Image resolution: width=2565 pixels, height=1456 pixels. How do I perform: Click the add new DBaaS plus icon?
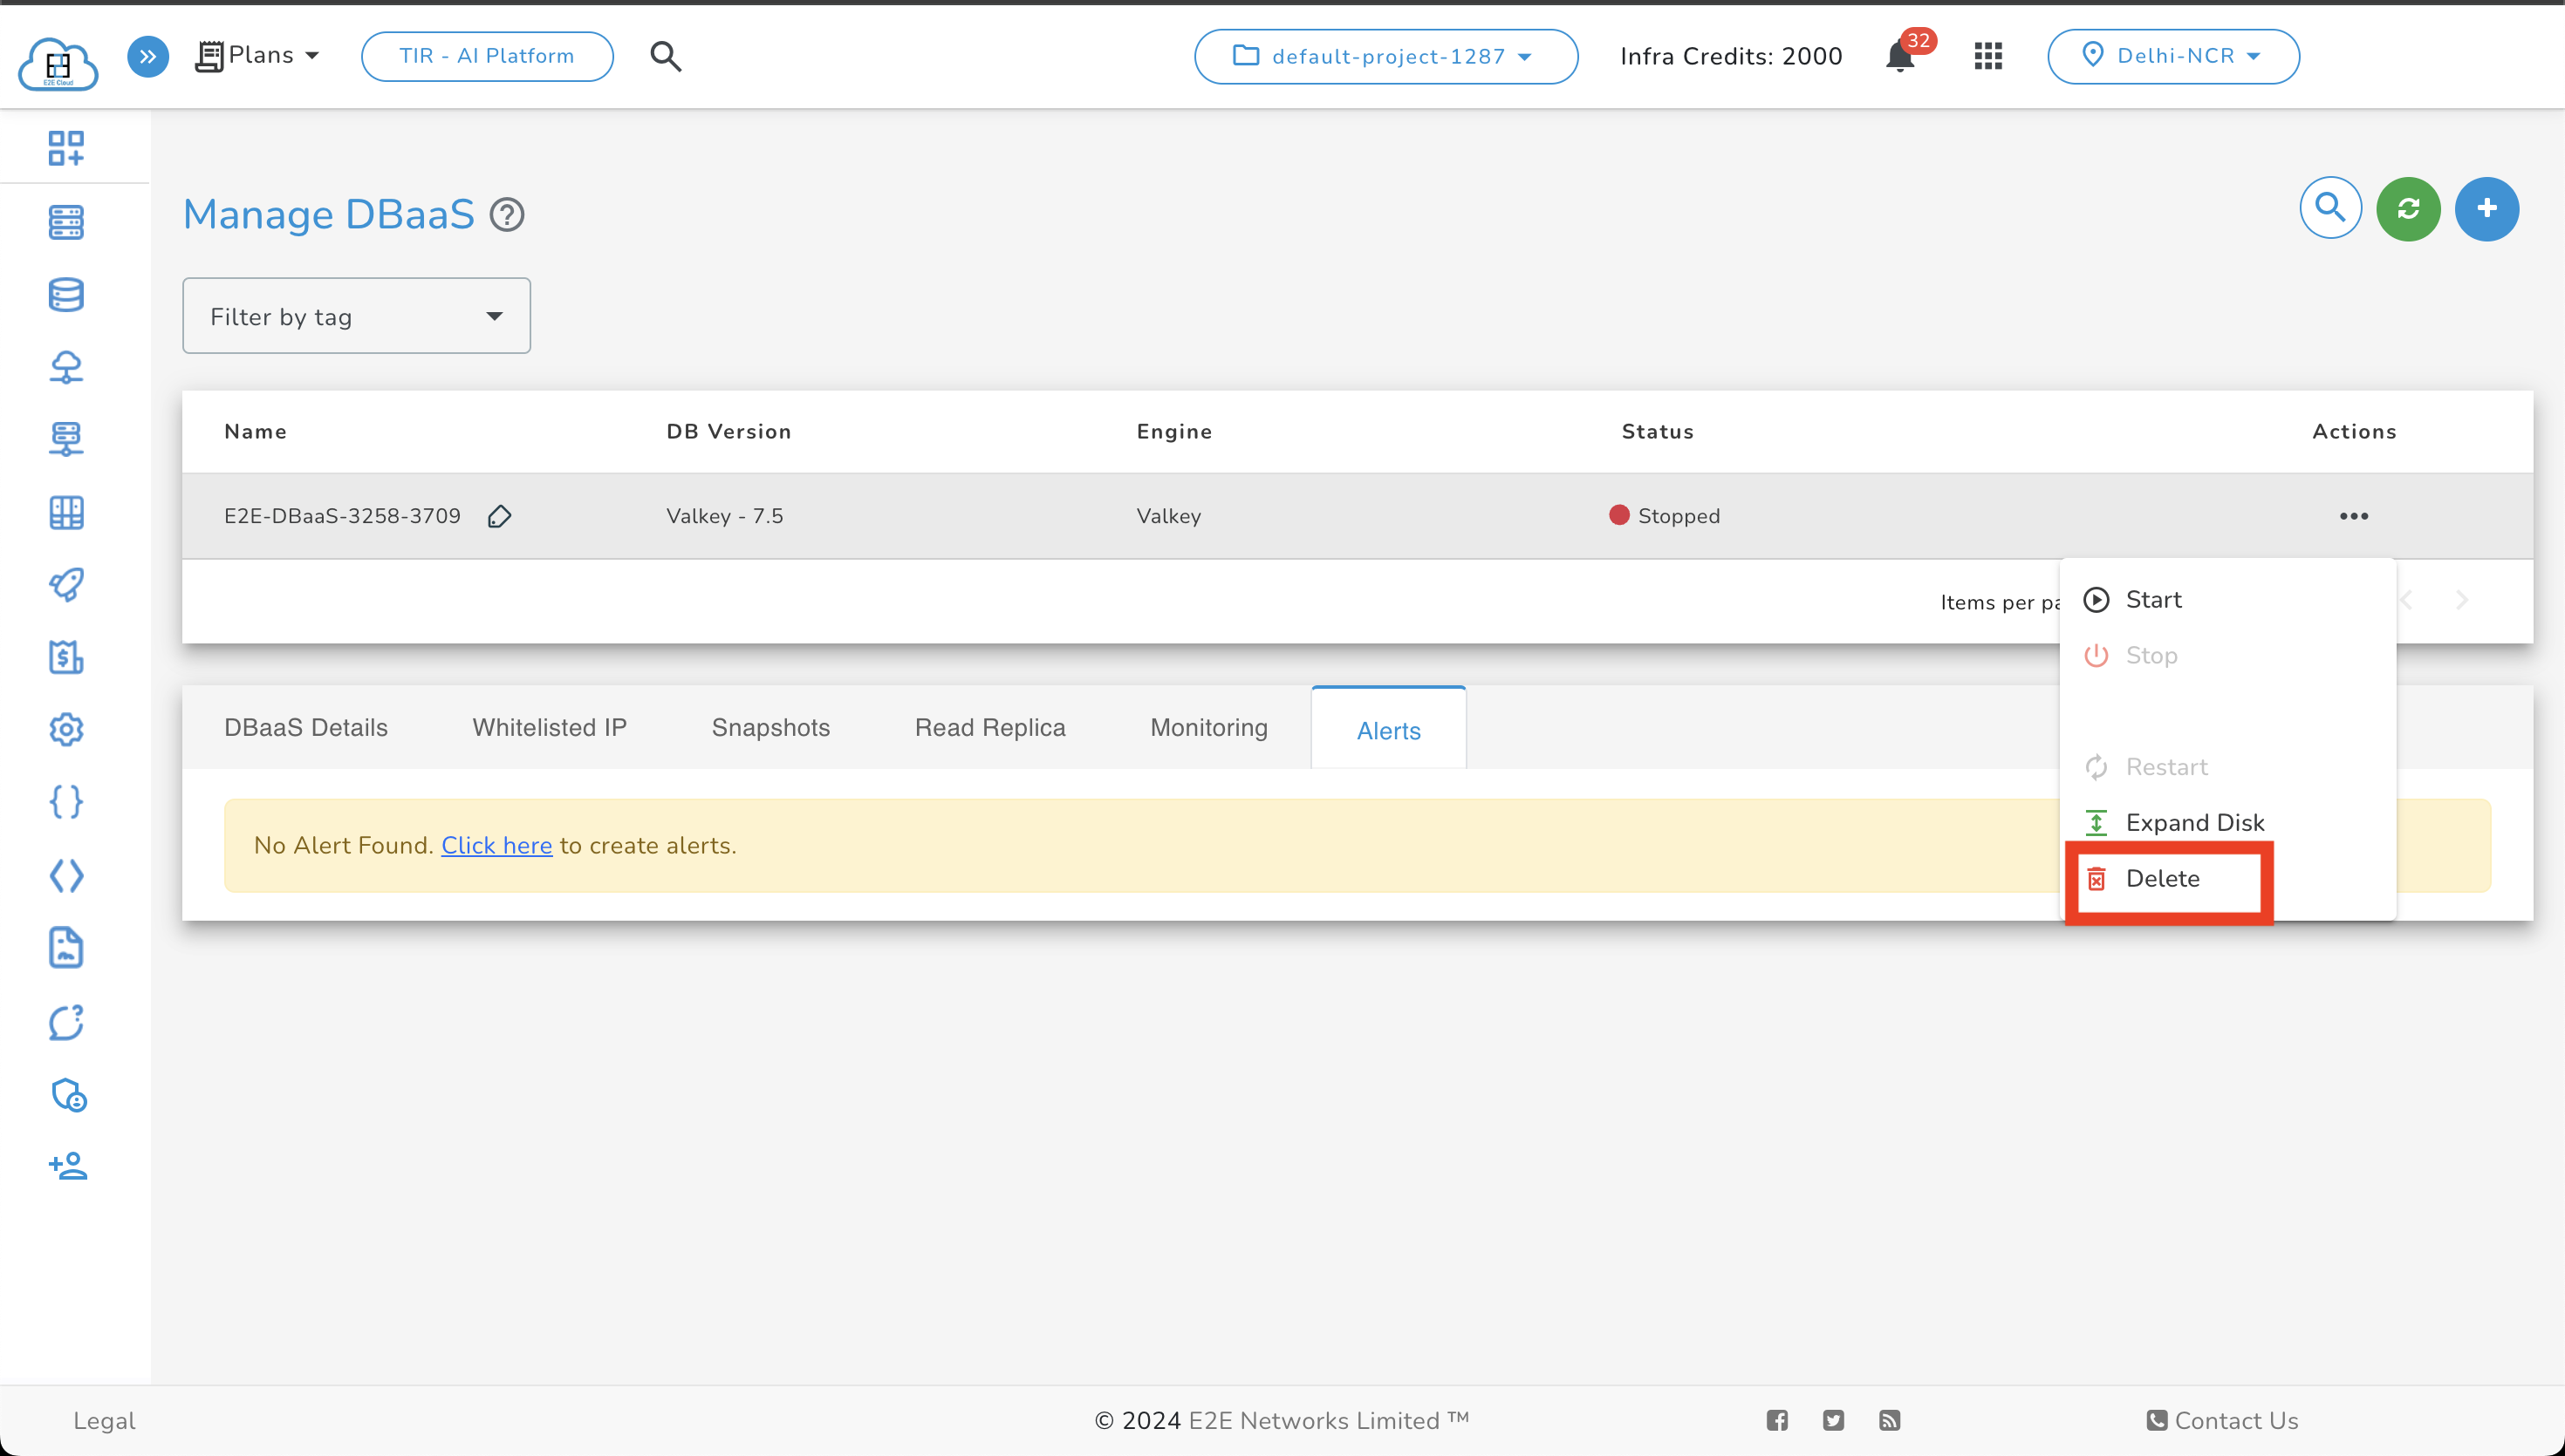click(2486, 208)
